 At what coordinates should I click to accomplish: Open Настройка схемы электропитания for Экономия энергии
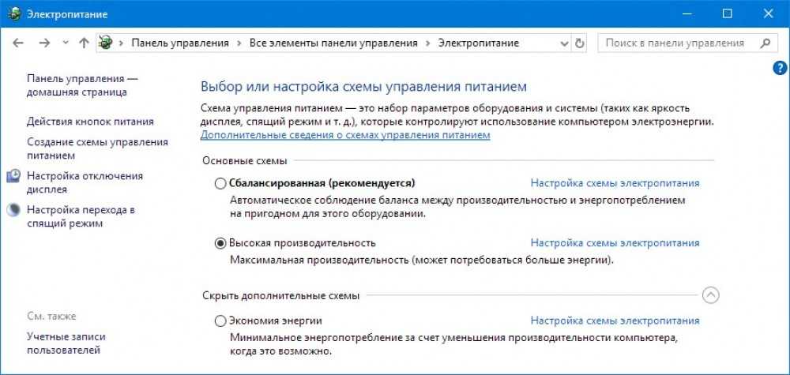click(x=615, y=321)
